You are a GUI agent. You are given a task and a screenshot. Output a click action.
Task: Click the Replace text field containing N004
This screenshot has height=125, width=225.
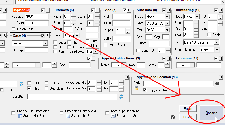pyautogui.click(x=37, y=17)
